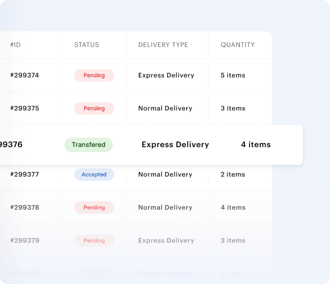Image resolution: width=330 pixels, height=284 pixels.
Task: Click Express Delivery in row #299374
Action: pyautogui.click(x=166, y=75)
